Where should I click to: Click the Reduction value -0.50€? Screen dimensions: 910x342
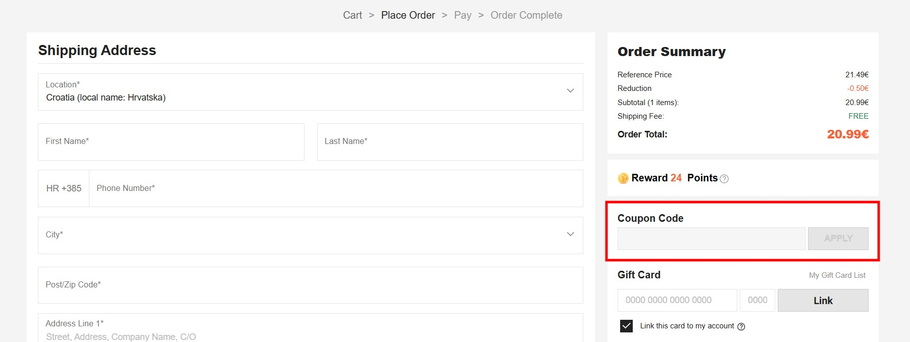tap(858, 88)
